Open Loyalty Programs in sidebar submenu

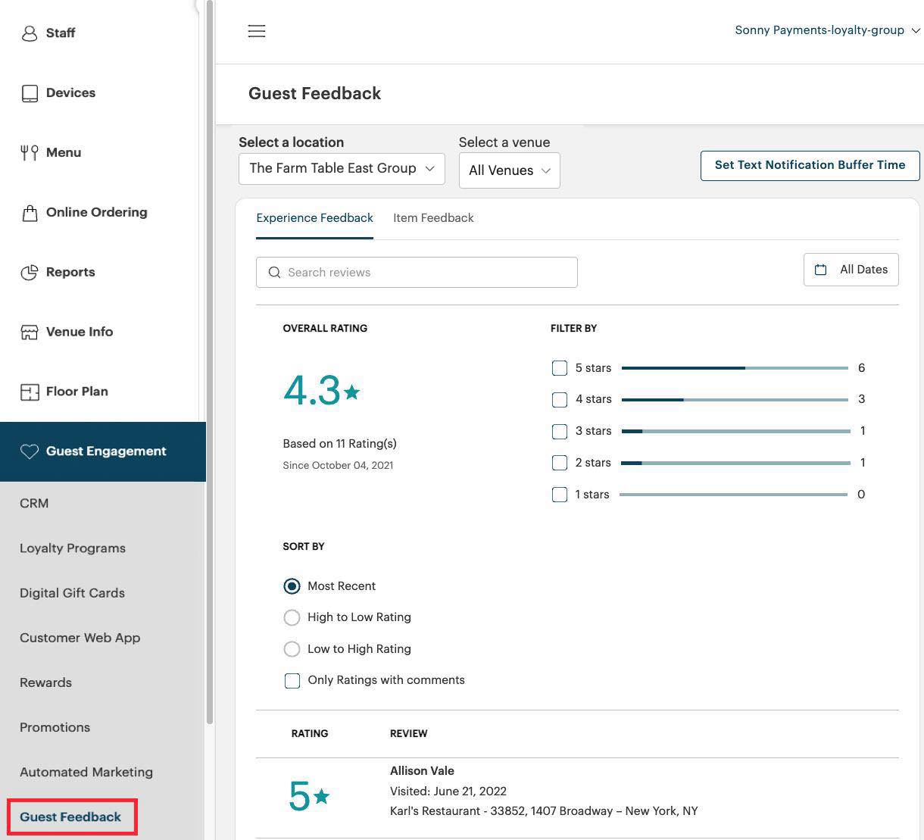(x=73, y=548)
